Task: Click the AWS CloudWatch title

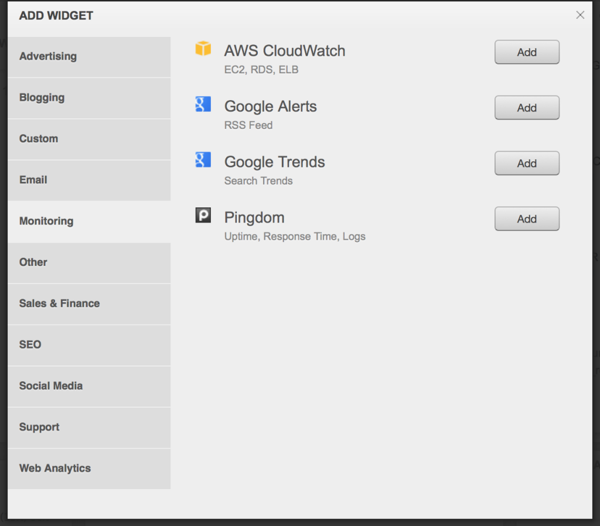Action: 285,51
